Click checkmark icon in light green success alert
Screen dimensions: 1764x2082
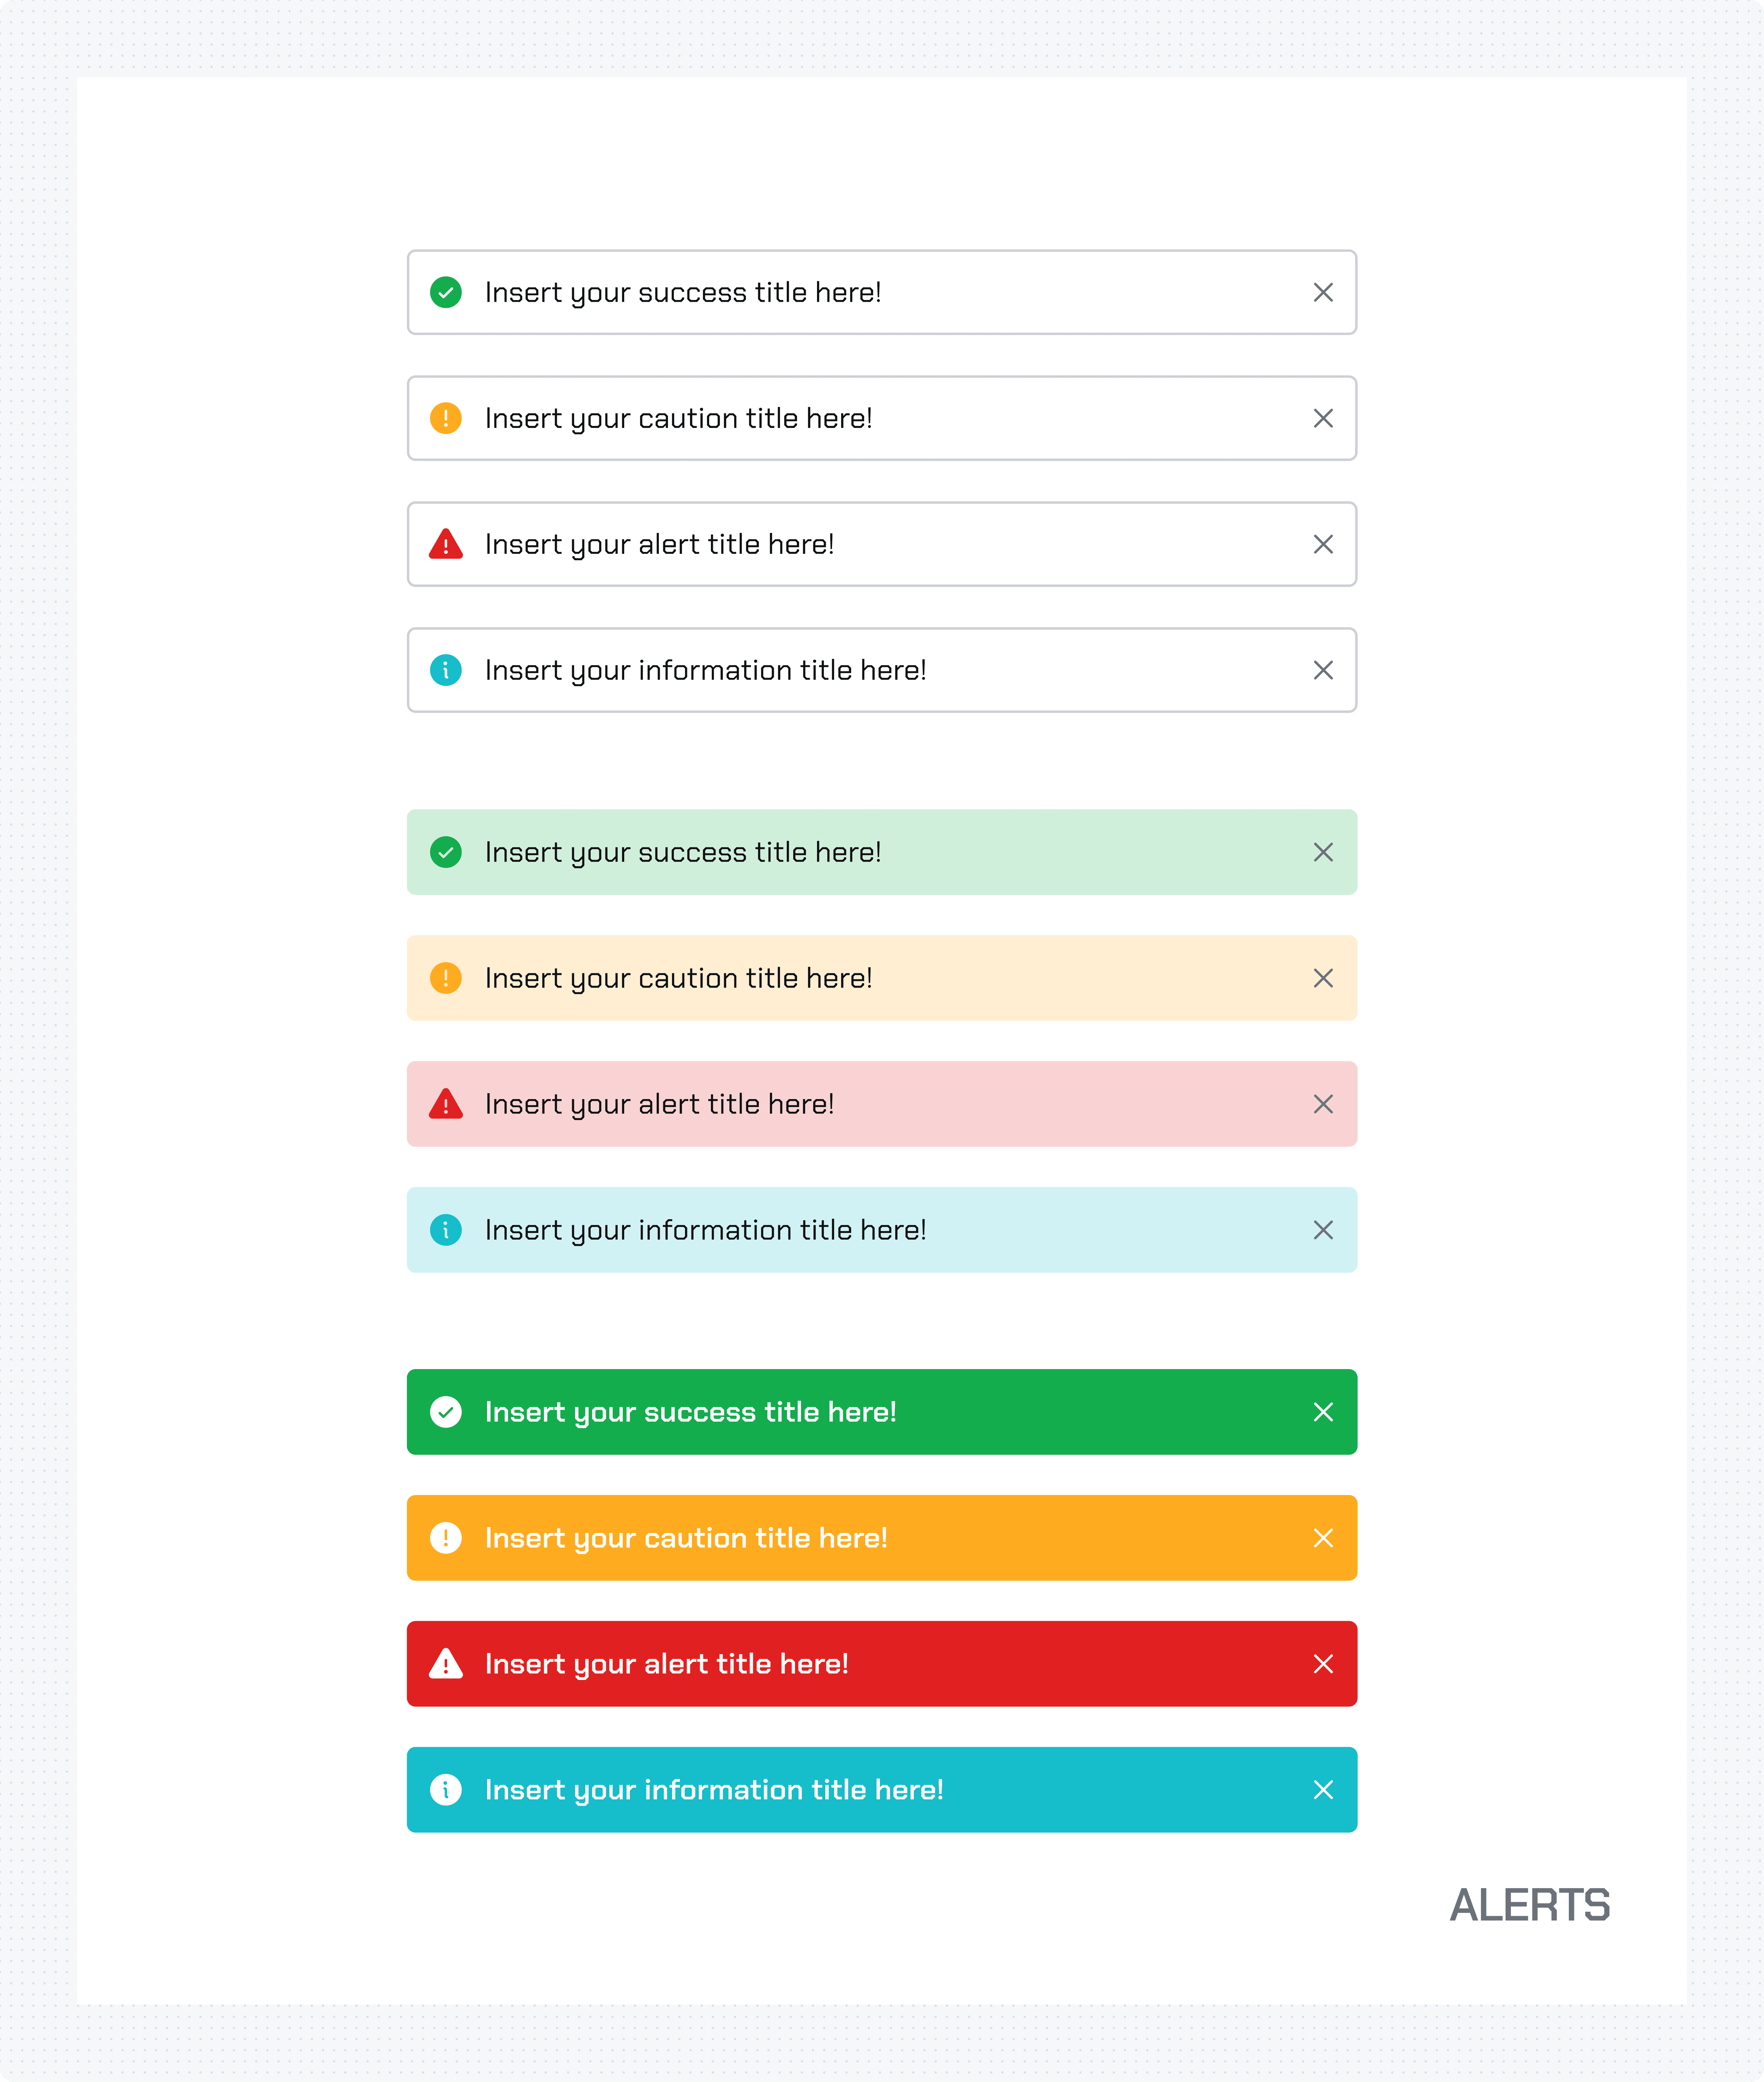pyautogui.click(x=446, y=852)
